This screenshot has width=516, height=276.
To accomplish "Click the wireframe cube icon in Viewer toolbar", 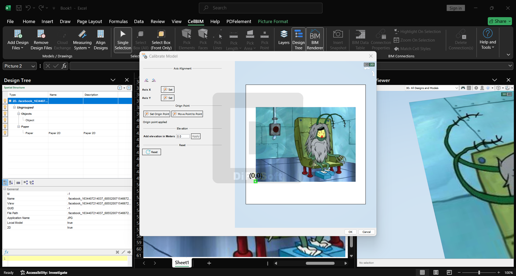I will [x=498, y=88].
